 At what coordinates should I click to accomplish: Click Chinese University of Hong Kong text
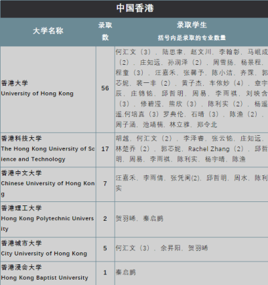(x=48, y=189)
